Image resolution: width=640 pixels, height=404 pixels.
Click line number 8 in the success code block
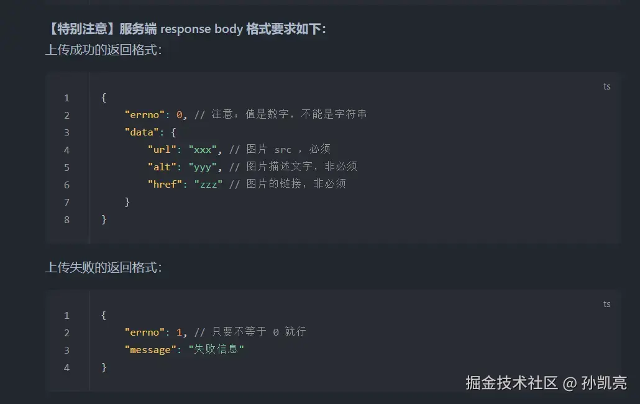66,219
